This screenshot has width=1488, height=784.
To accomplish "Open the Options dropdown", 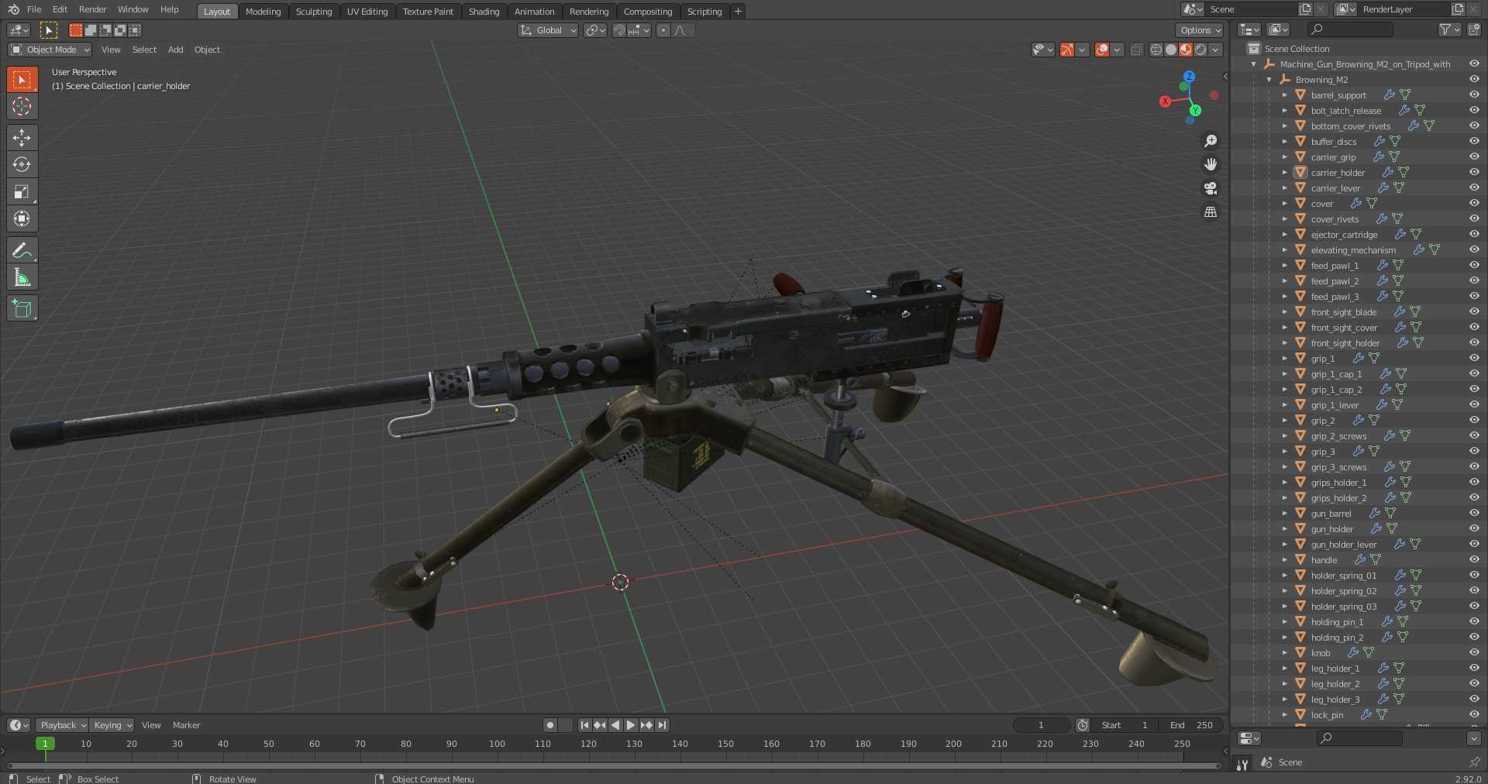I will pos(1200,30).
